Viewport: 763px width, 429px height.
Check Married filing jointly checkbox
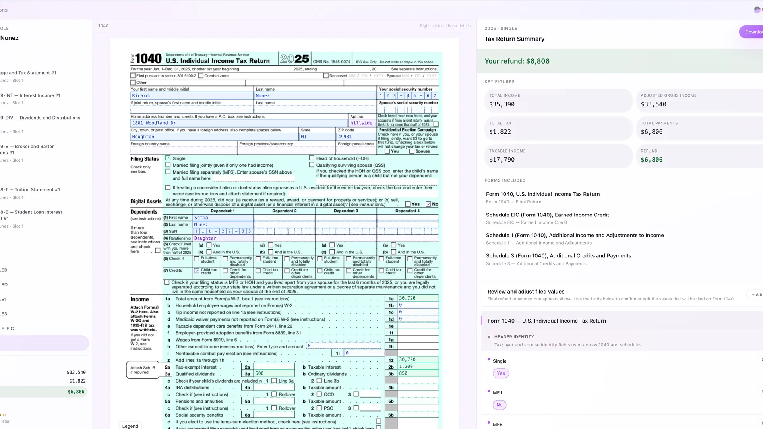point(168,165)
